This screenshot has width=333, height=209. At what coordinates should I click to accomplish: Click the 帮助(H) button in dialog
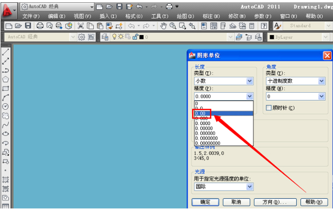click(x=314, y=202)
